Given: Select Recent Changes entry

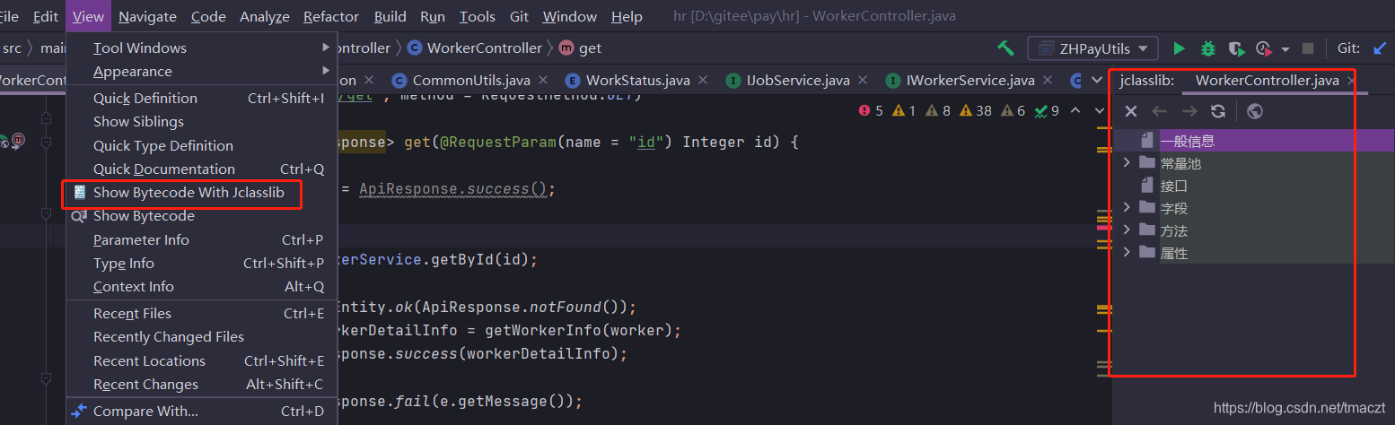Looking at the screenshot, I should pyautogui.click(x=202, y=385).
